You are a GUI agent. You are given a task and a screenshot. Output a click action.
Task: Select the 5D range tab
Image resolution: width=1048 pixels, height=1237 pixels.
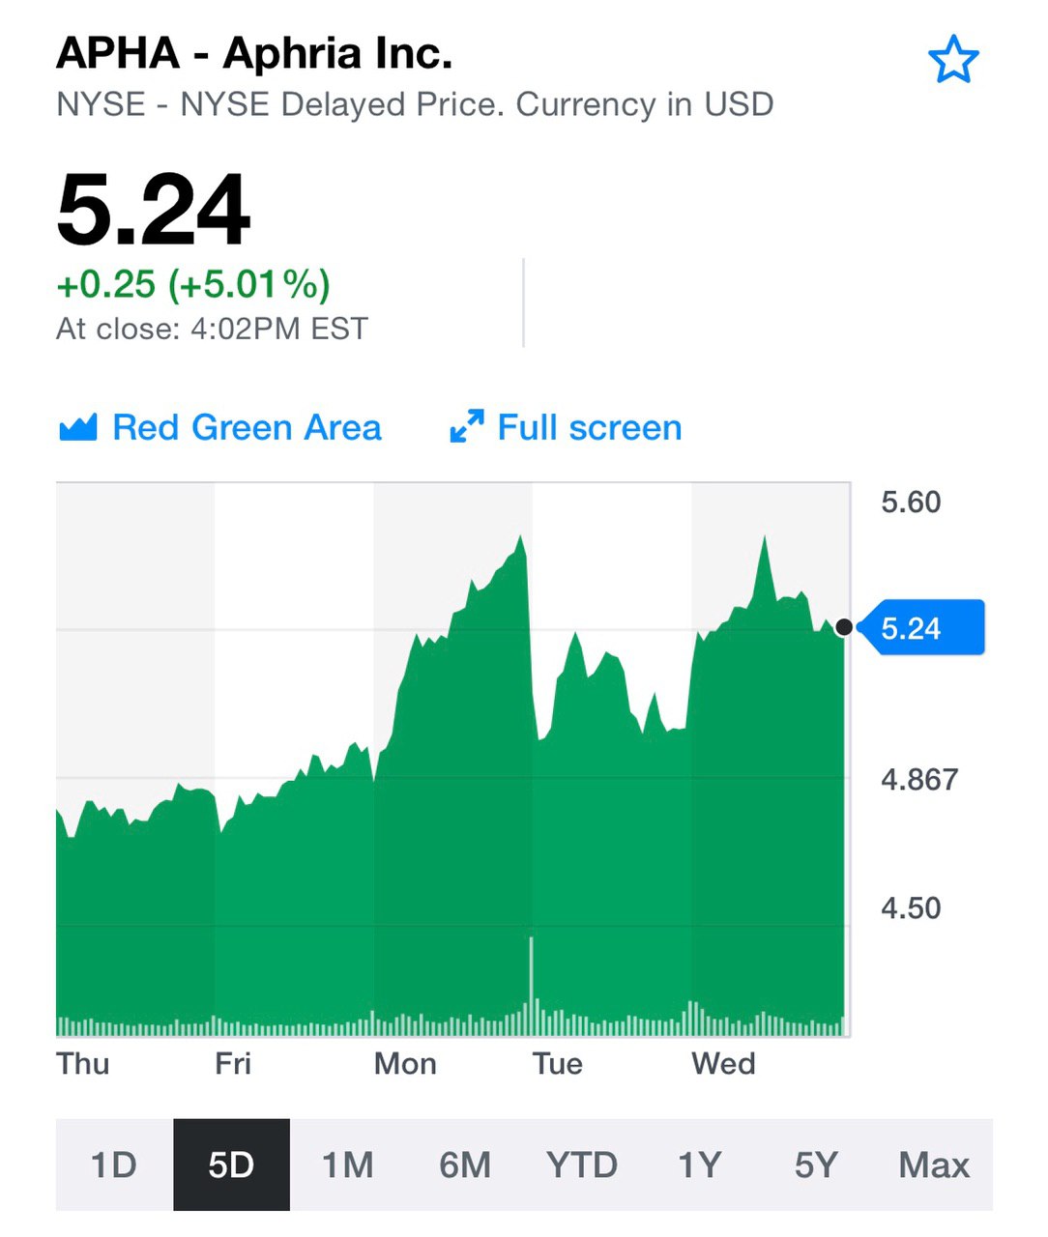pos(231,1165)
